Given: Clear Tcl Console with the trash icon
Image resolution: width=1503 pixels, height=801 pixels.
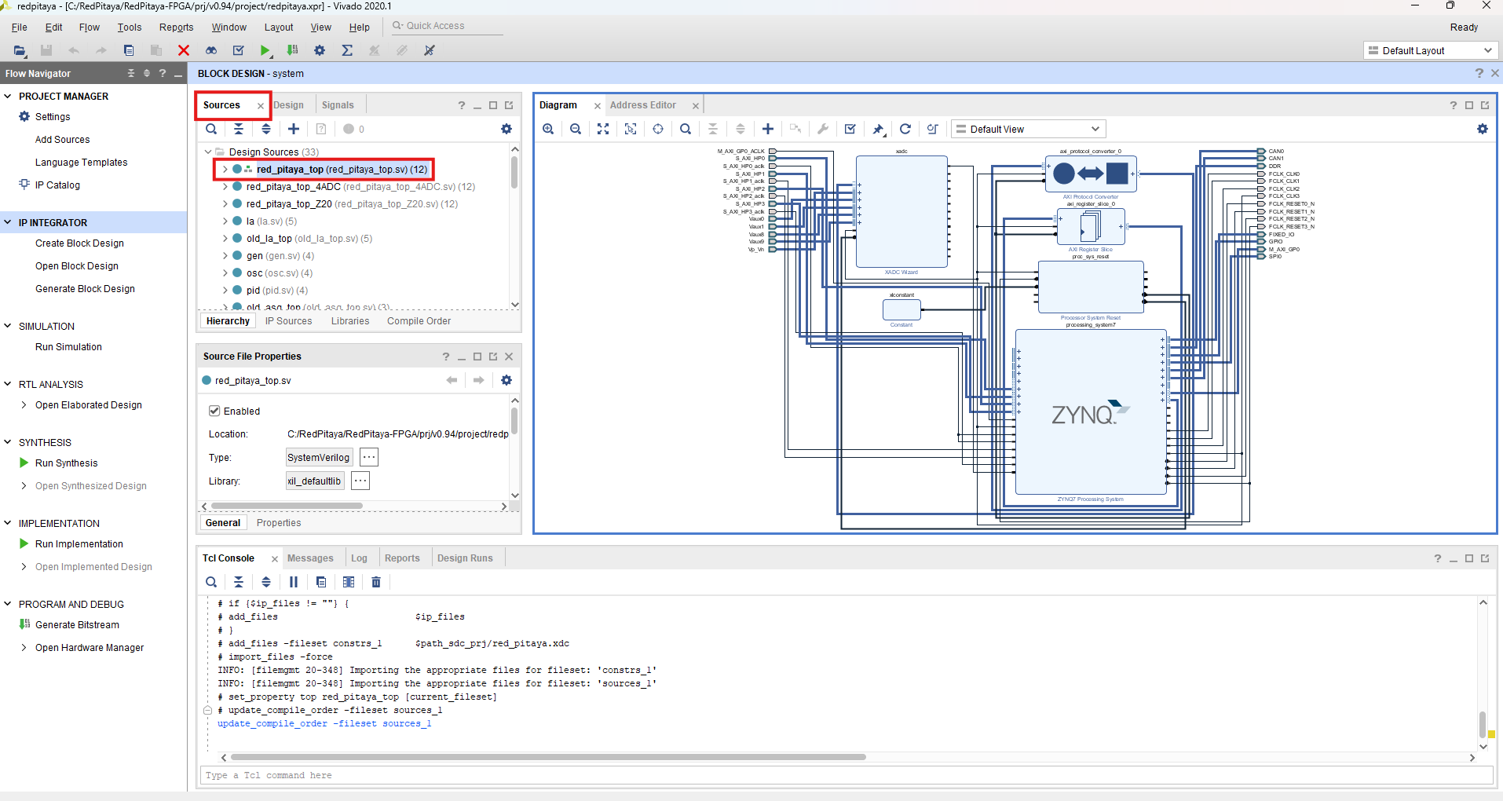Looking at the screenshot, I should coord(376,582).
